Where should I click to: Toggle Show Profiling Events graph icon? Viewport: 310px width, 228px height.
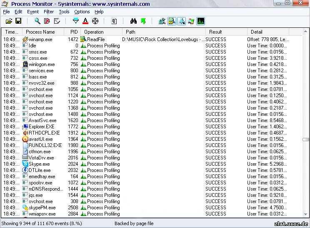201,21
